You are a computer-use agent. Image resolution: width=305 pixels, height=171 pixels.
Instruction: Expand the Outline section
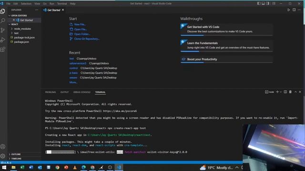[x=16, y=154]
